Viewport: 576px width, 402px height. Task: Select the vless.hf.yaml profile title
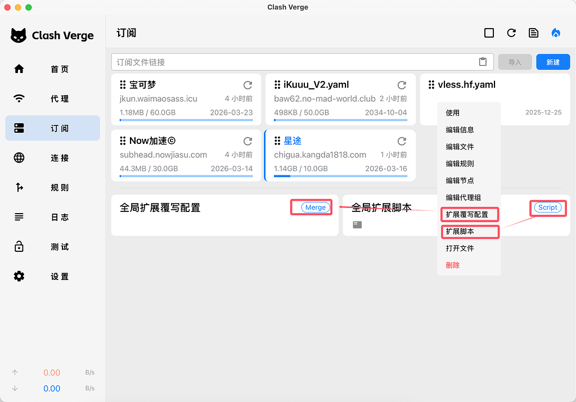point(466,85)
